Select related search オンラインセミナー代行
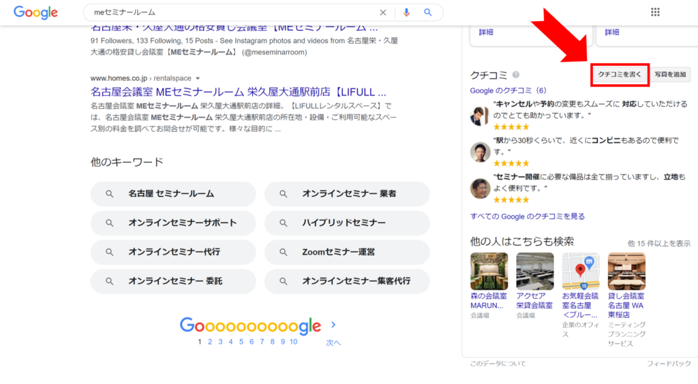The image size is (698, 384). (x=173, y=252)
